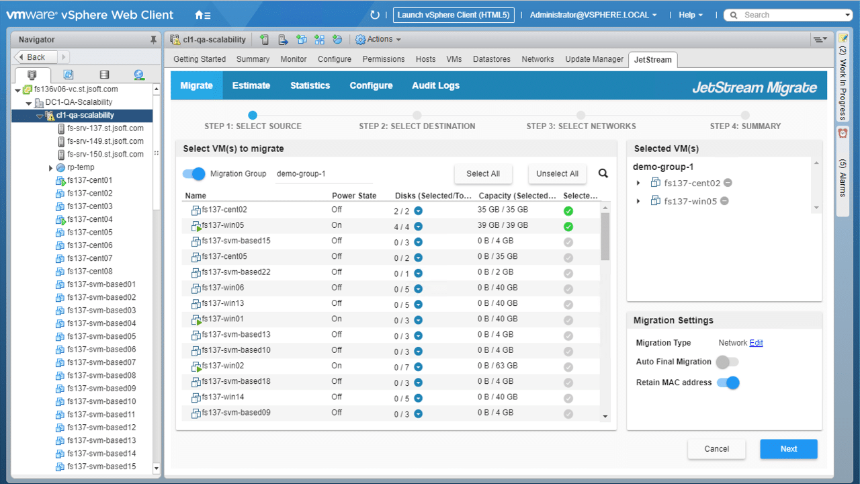
Task: Click the fourth cluster toolbar icon
Action: pos(319,40)
